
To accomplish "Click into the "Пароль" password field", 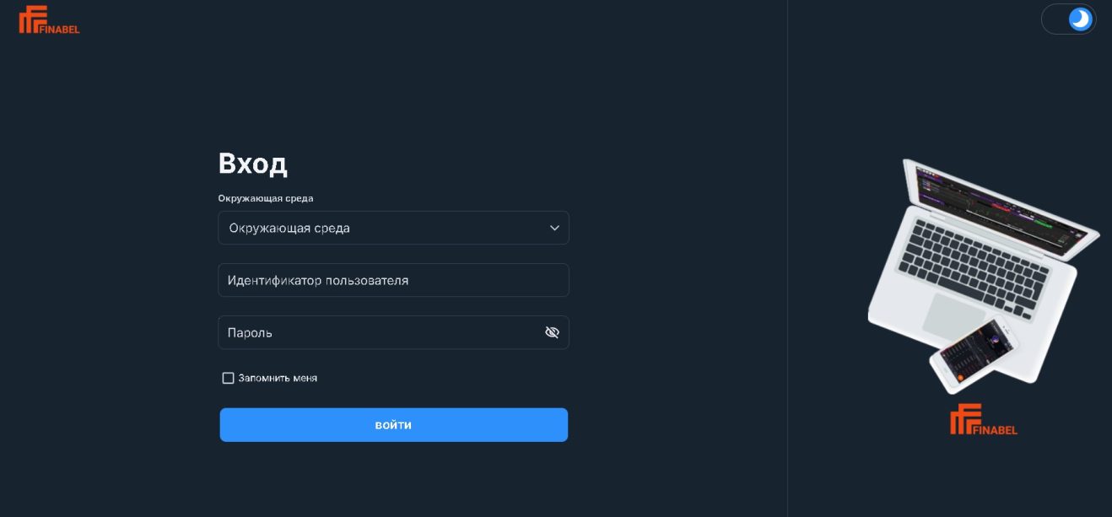I will click(380, 332).
